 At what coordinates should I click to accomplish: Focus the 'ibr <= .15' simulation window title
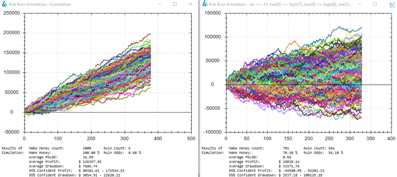(x=276, y=4)
